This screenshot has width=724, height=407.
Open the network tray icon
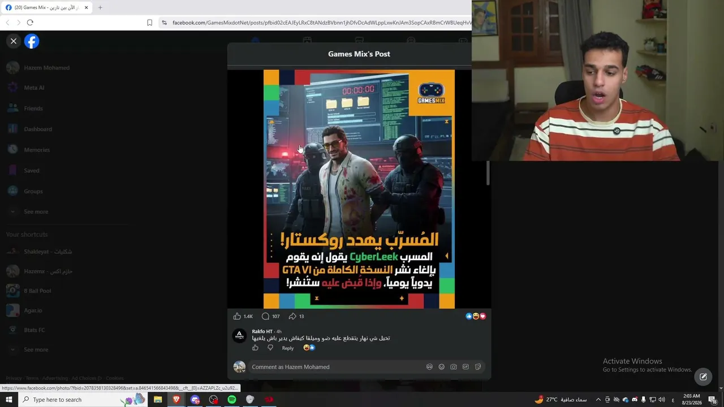coord(653,400)
